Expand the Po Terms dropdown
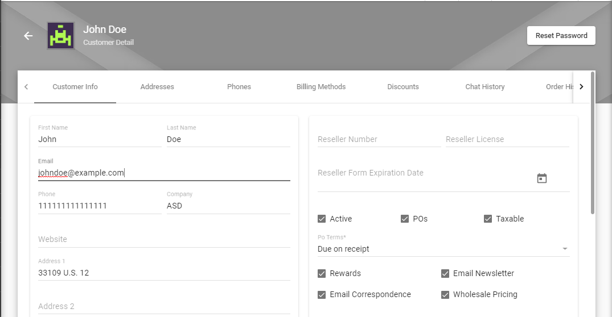Image resolution: width=612 pixels, height=317 pixels. [x=443, y=249]
